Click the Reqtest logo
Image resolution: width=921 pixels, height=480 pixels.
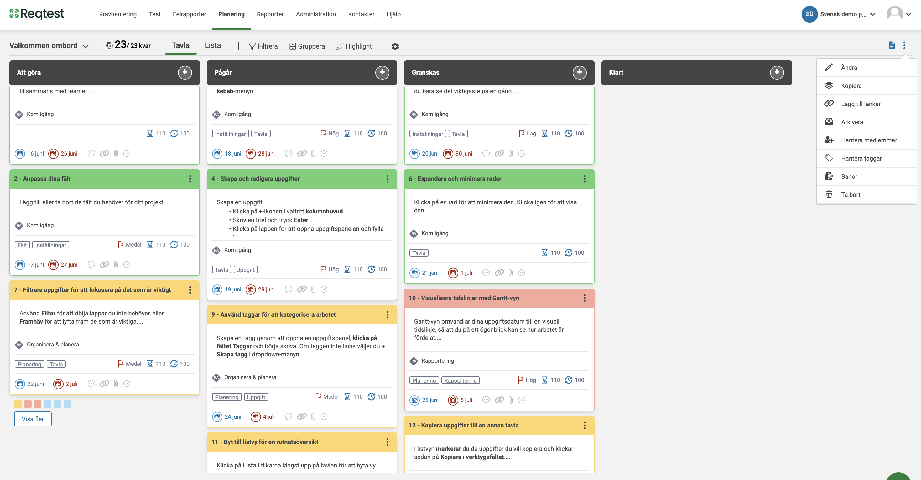36,14
